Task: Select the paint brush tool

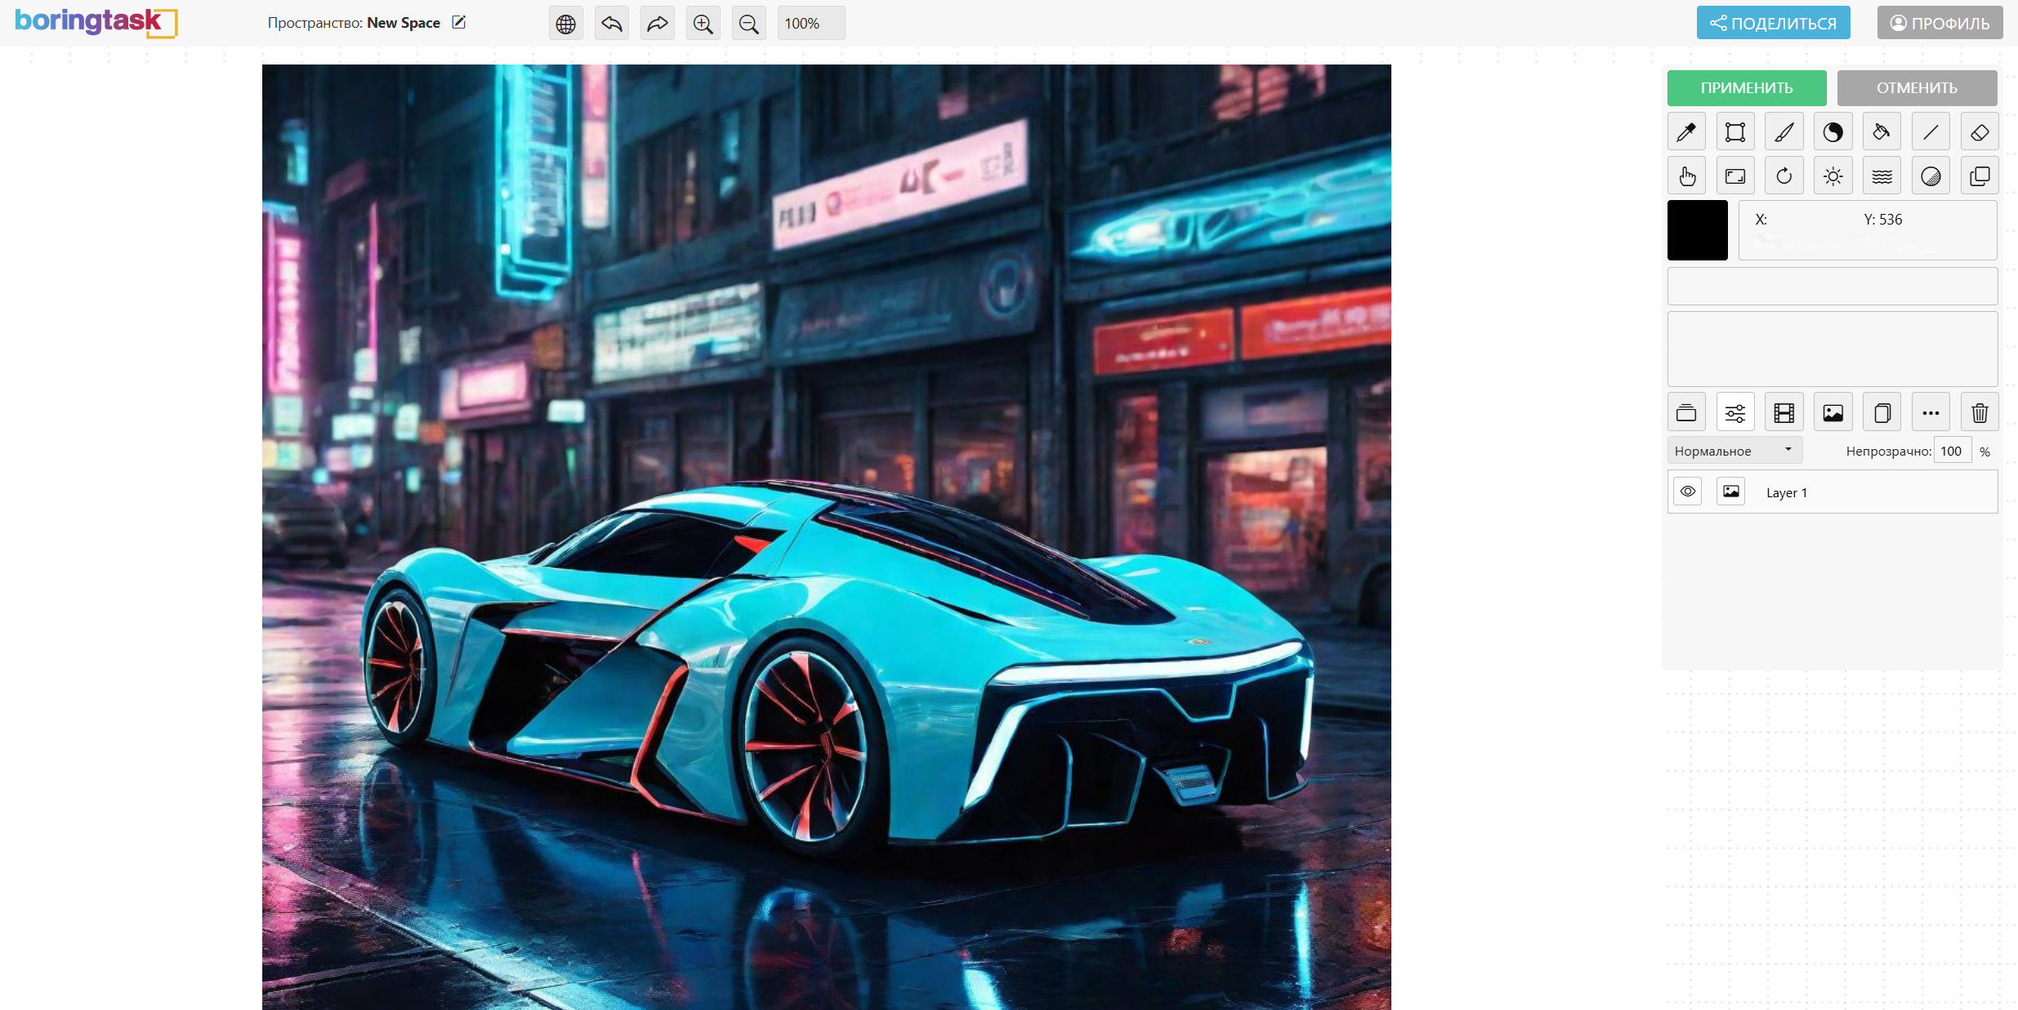Action: (1784, 132)
